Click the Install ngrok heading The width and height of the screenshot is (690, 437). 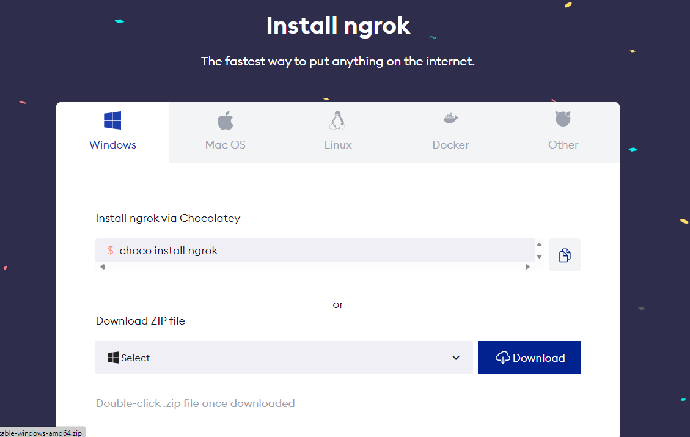click(338, 26)
